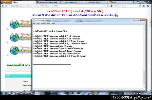Open Notepad View menu
152x100 pixels.
pyautogui.click(x=49, y=24)
